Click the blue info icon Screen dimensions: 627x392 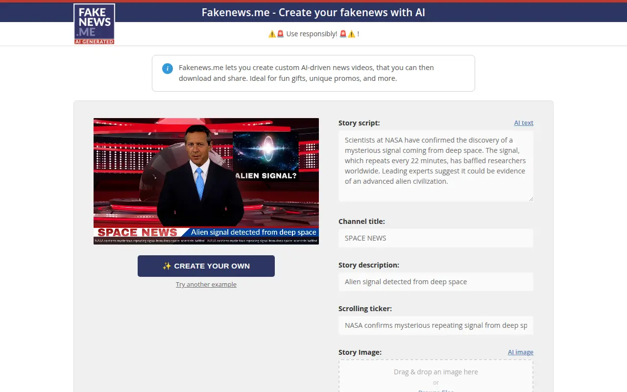(x=168, y=68)
